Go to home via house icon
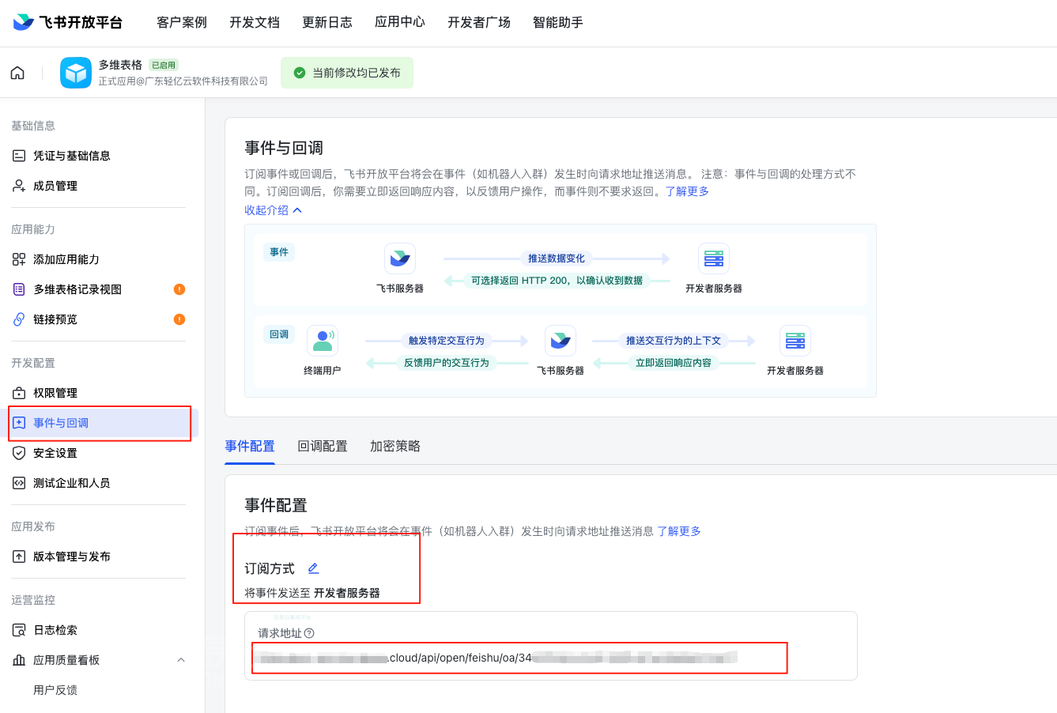The image size is (1057, 713). (17, 73)
